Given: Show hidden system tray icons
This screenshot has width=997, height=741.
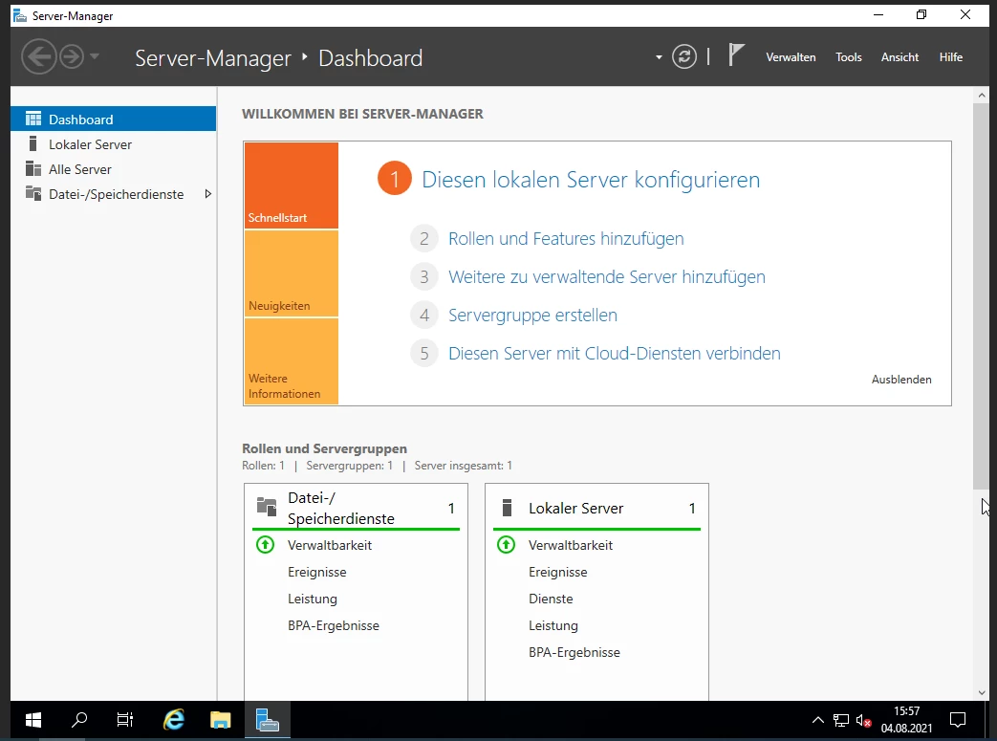Looking at the screenshot, I should (x=817, y=720).
